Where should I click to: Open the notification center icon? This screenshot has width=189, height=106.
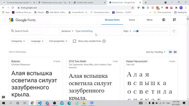(184, 103)
